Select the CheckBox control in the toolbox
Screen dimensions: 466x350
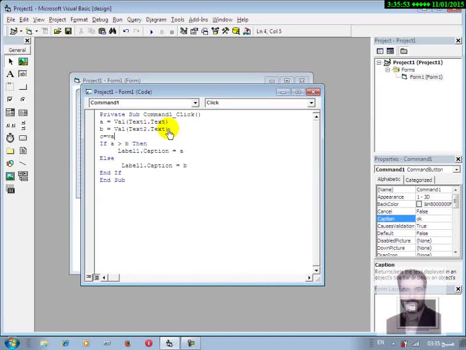pos(10,99)
